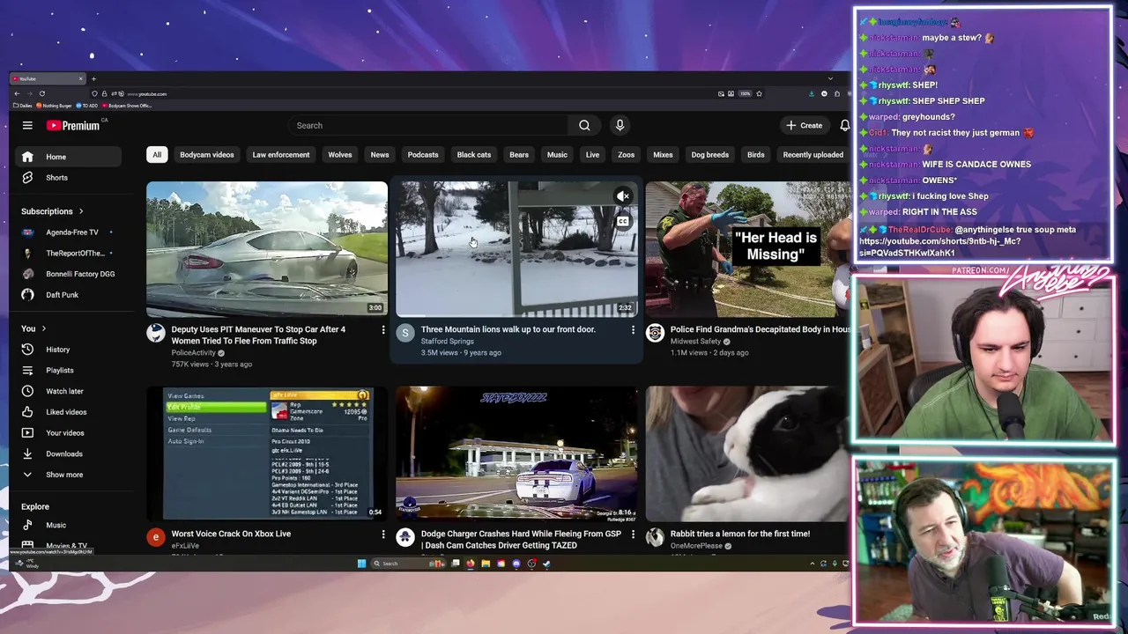This screenshot has width=1128, height=634.
Task: Reload the page in the browser toolbar
Action: click(x=41, y=93)
